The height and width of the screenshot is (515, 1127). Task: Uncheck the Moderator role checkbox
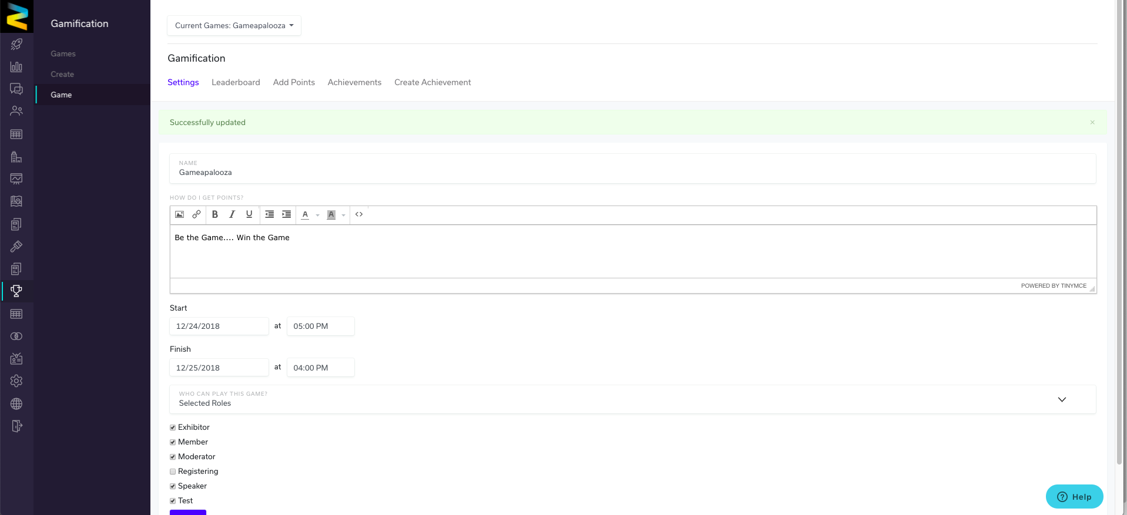point(173,457)
